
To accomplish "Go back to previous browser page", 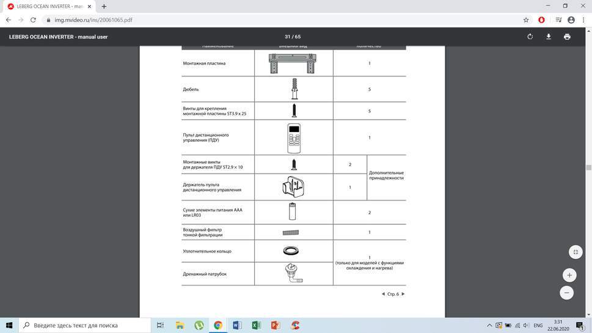I will (x=9, y=20).
